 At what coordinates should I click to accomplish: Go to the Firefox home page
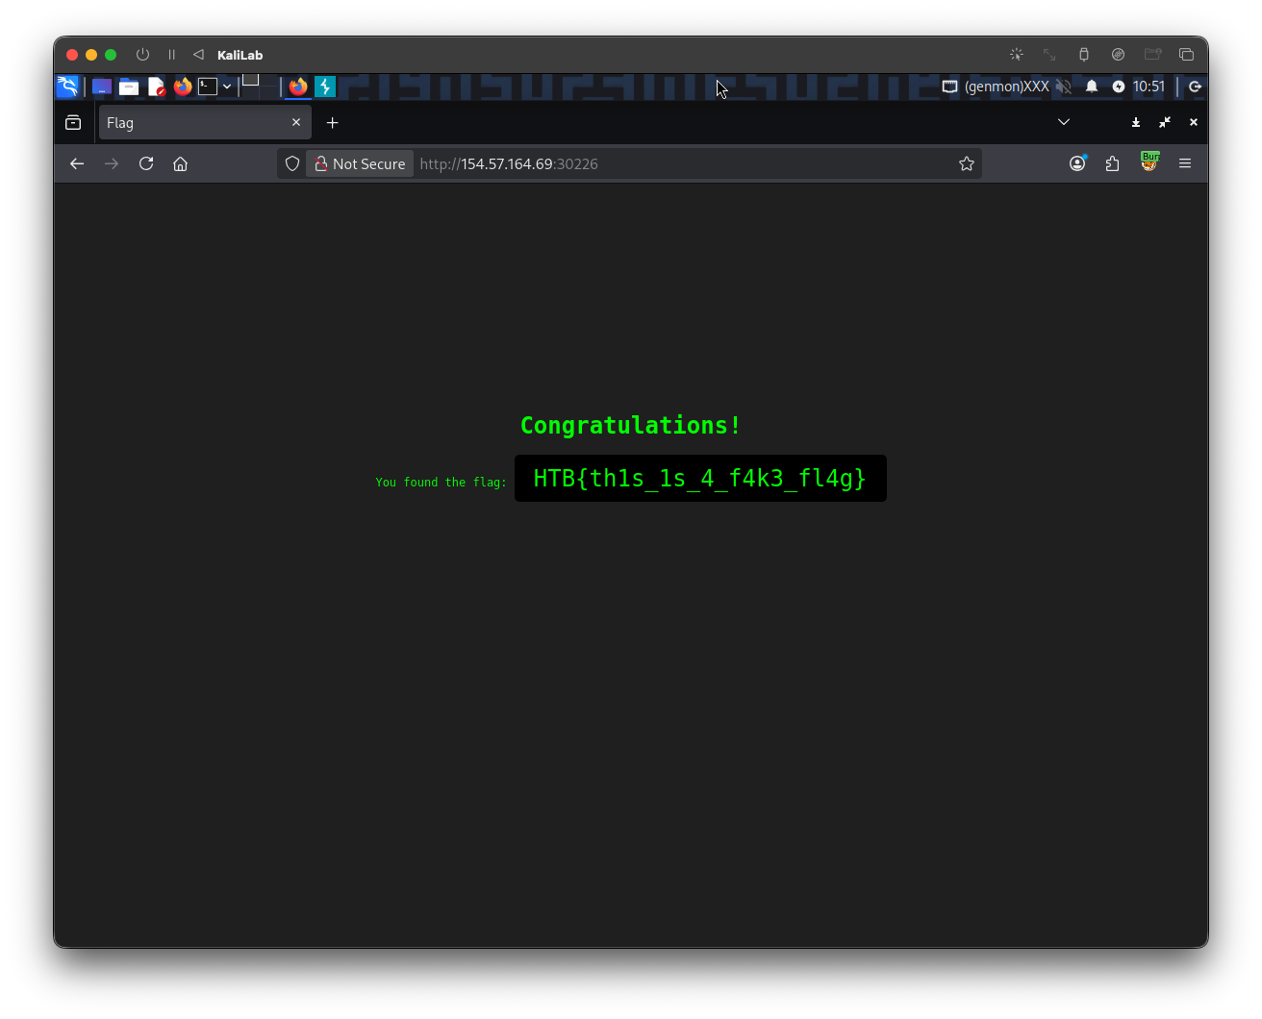[180, 163]
